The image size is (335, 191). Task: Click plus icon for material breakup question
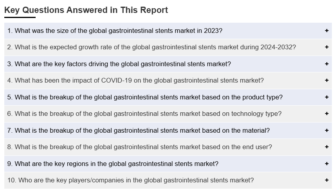coord(326,130)
